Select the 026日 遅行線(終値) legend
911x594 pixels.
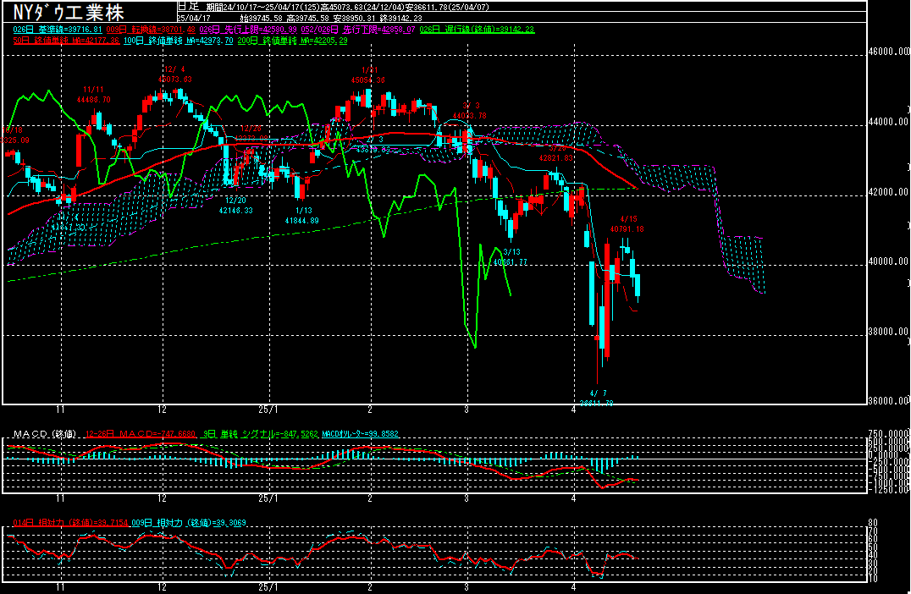(477, 29)
